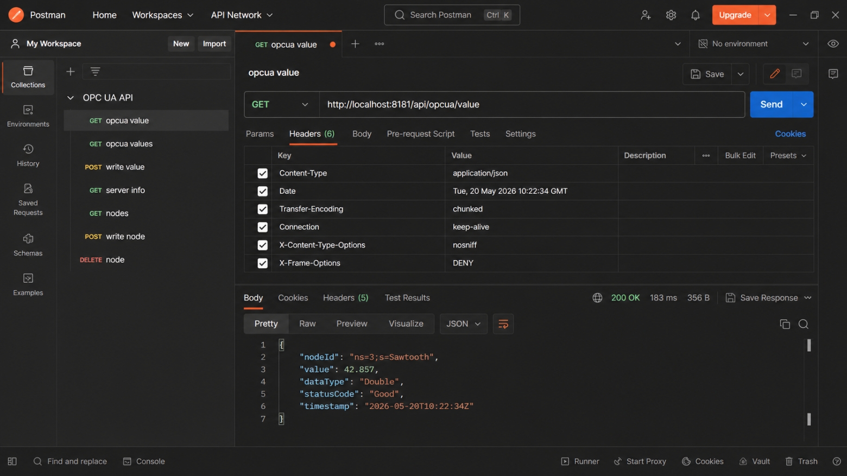847x476 pixels.
Task: Disable the Transfer-Encoding header checkbox
Action: (x=262, y=209)
